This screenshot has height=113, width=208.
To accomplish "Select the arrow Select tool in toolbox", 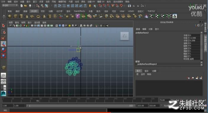I will pyautogui.click(x=4, y=26).
